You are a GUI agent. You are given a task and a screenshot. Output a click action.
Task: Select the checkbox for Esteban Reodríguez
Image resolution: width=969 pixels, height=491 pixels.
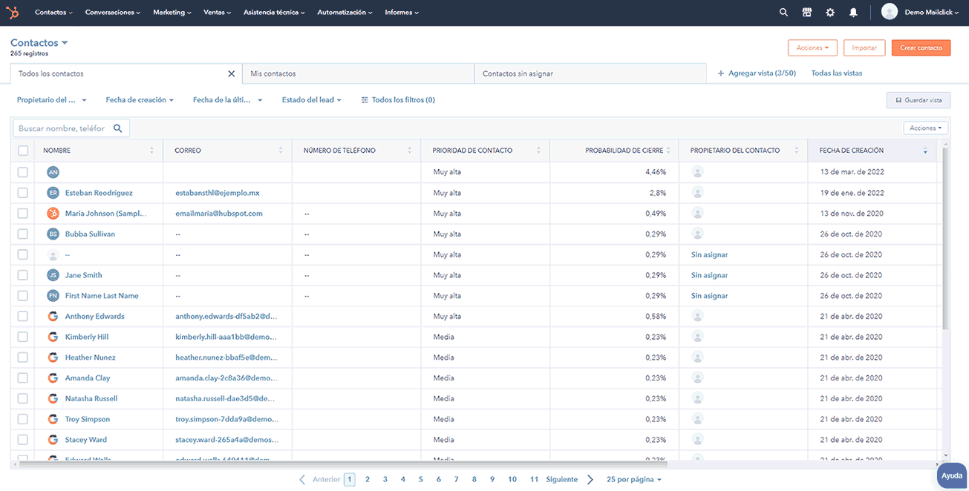point(23,193)
